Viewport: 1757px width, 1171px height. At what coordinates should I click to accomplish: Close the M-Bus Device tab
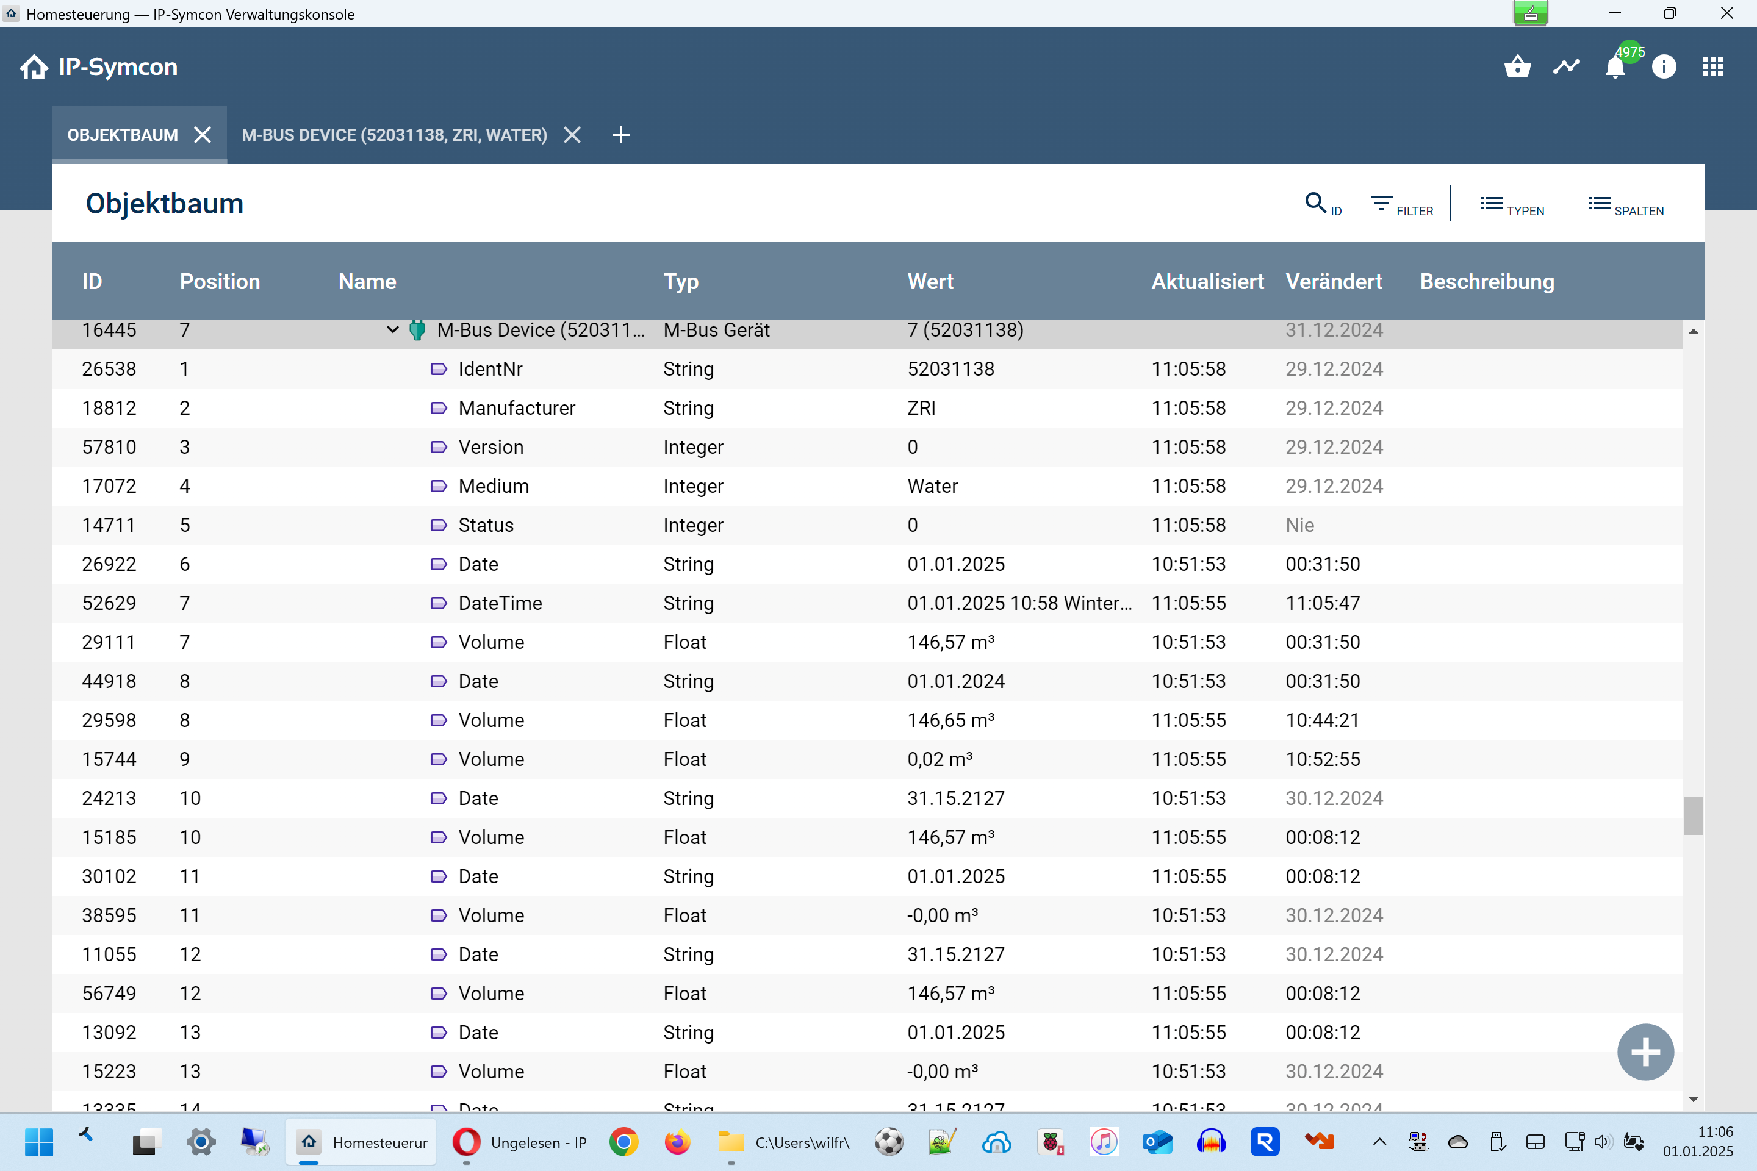tap(572, 135)
